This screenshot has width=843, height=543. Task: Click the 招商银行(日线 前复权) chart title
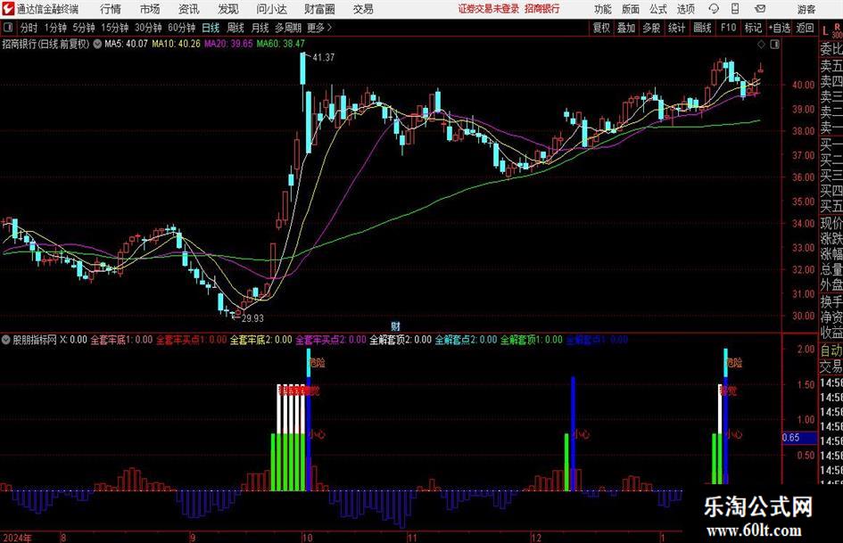(45, 44)
